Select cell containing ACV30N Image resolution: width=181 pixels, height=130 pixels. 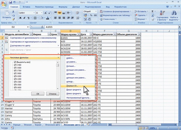click(70, 119)
